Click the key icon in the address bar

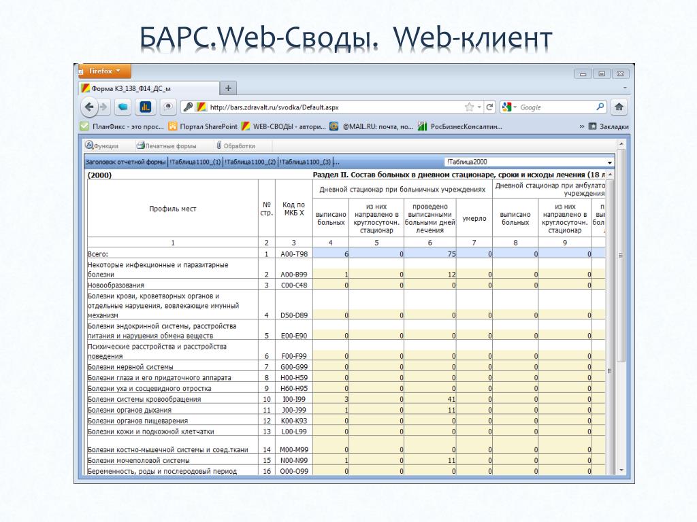click(188, 107)
